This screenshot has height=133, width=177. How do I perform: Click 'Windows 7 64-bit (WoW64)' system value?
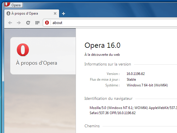tap(147, 85)
